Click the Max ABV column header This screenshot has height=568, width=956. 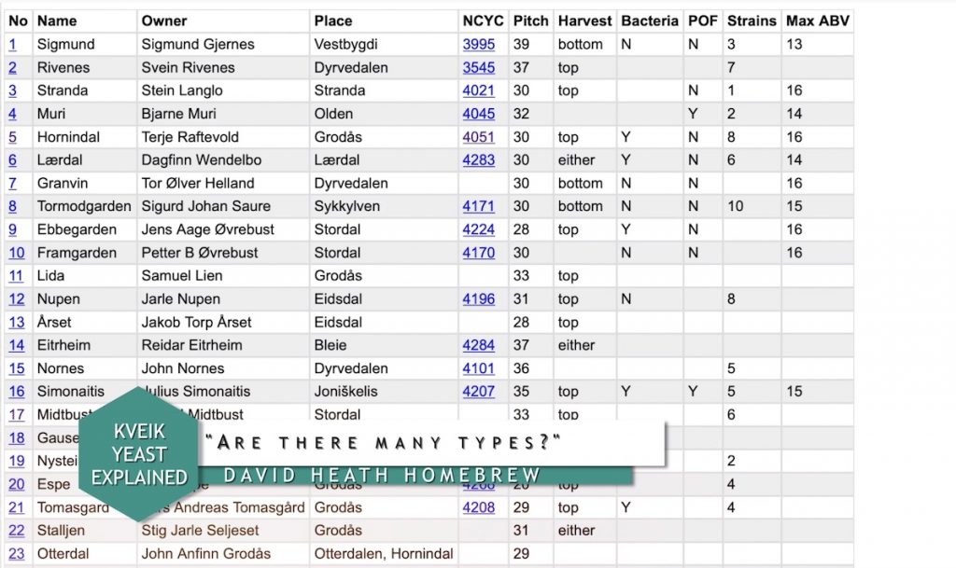(x=817, y=21)
